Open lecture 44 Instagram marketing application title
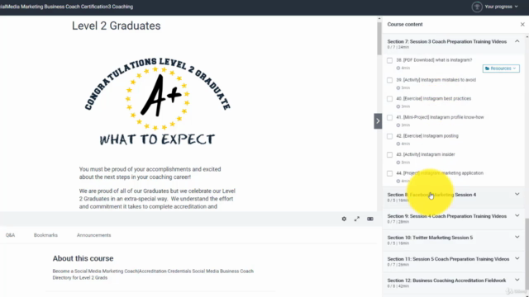 [440, 173]
